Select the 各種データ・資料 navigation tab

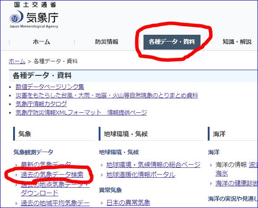point(172,42)
